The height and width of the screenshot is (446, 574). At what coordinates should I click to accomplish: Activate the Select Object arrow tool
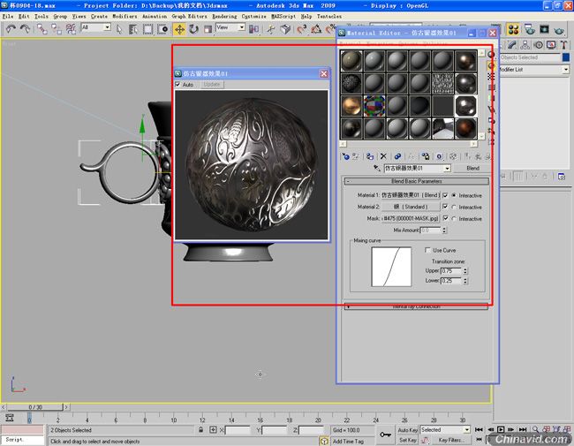coord(119,29)
